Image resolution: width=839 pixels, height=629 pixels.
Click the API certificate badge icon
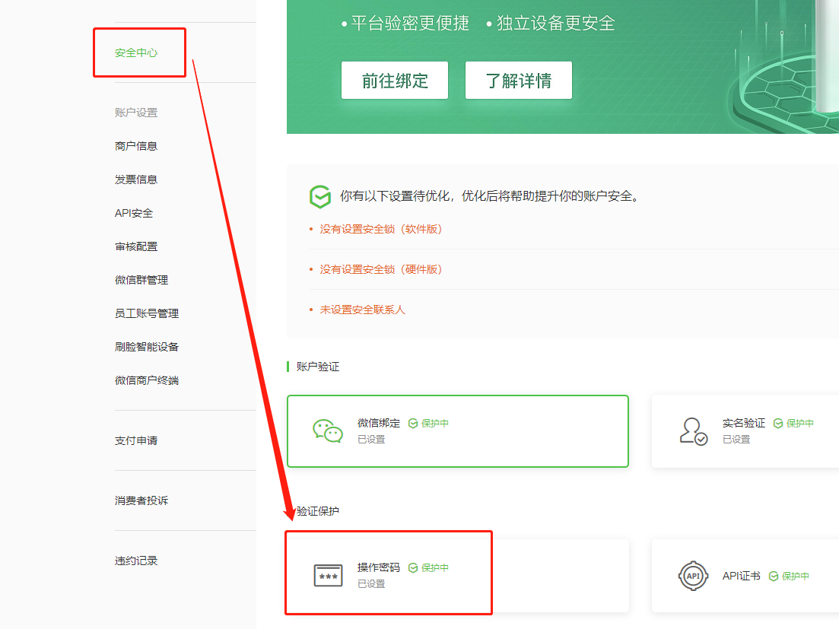click(692, 576)
